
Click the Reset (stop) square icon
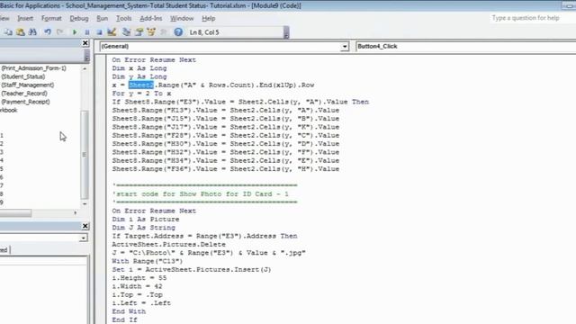pos(99,32)
